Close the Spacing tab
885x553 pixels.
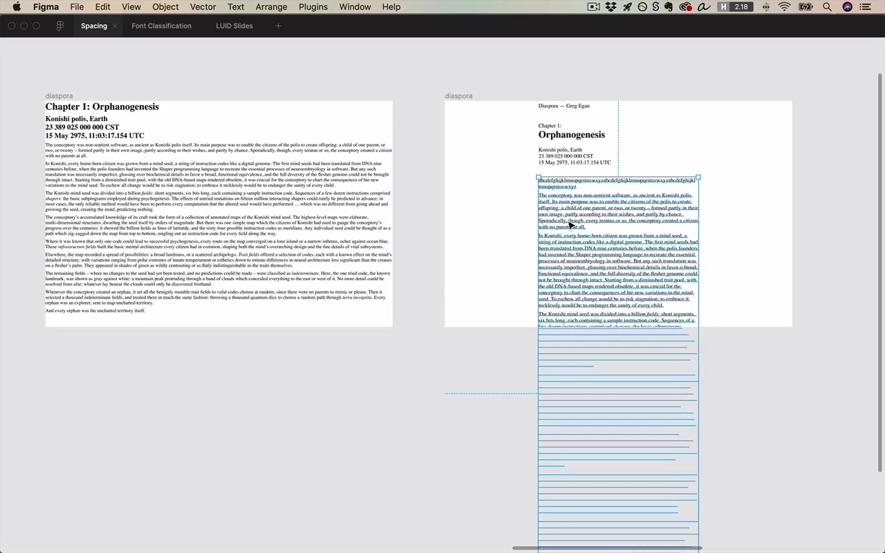115,26
